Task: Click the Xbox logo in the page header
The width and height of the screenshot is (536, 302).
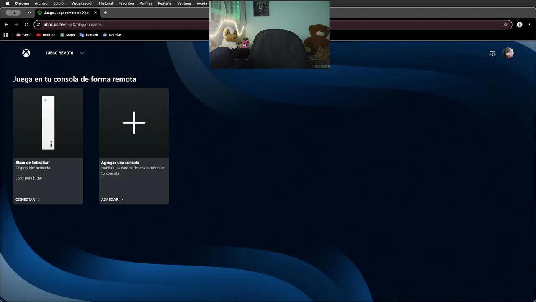Action: coord(26,53)
